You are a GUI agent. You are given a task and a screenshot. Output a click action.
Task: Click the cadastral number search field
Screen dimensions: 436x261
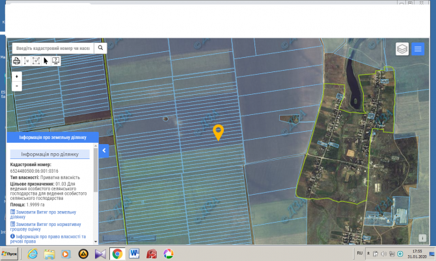tap(52, 48)
